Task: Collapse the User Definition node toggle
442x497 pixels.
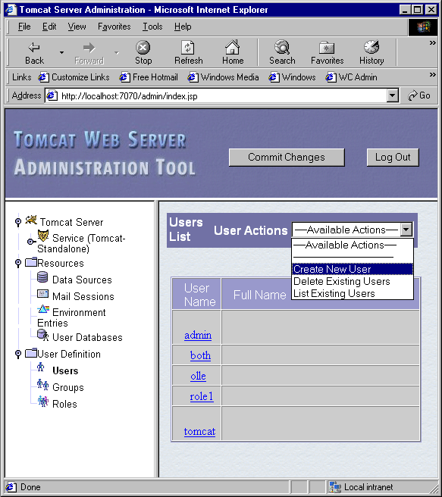Action: (18, 354)
